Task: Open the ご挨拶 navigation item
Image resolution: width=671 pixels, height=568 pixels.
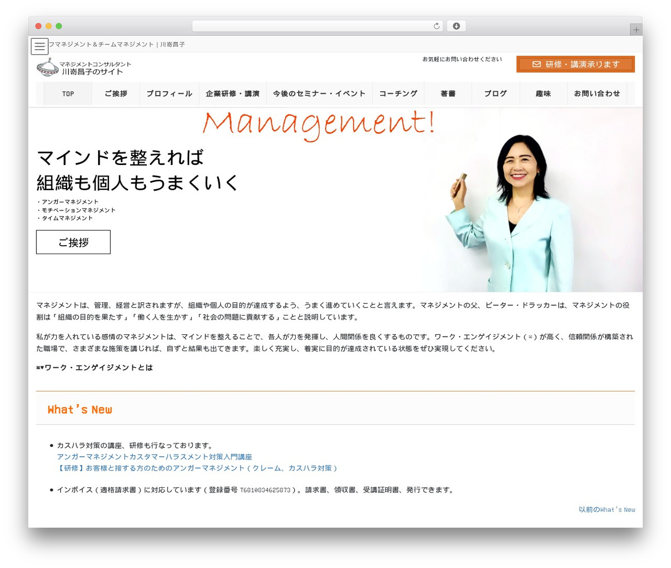Action: click(116, 94)
